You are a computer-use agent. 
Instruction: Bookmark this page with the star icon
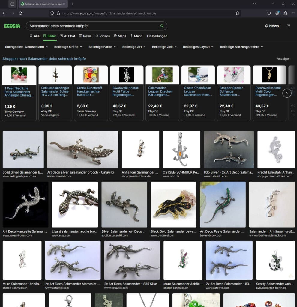pos(237,13)
